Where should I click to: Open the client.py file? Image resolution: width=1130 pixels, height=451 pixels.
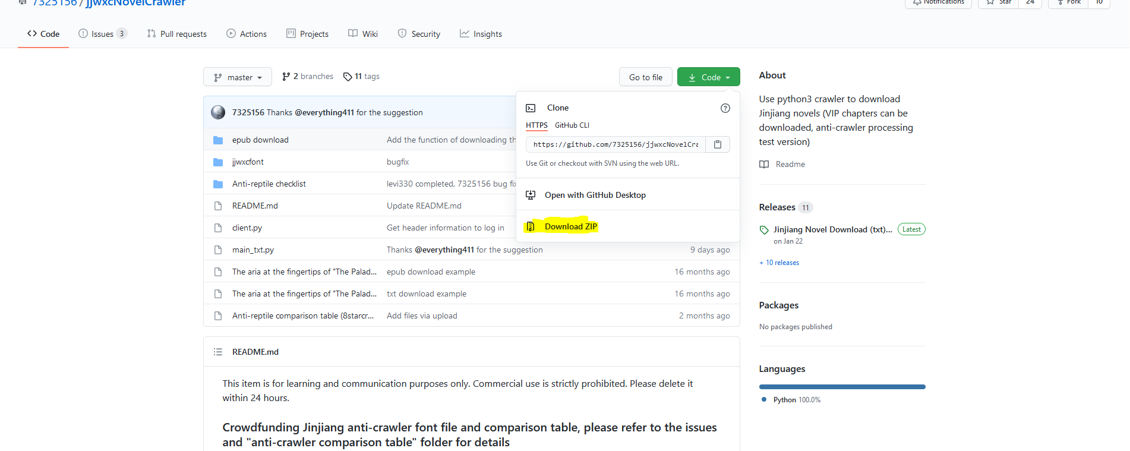click(247, 228)
